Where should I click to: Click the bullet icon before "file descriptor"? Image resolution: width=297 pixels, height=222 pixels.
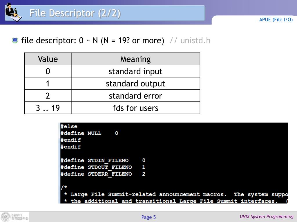pos(15,40)
